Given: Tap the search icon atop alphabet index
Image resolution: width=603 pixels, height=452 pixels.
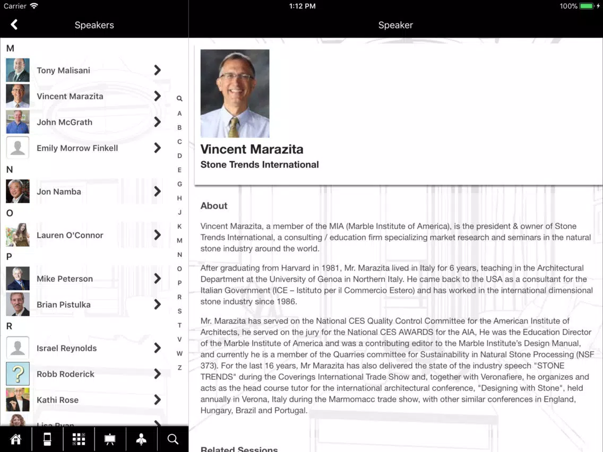Looking at the screenshot, I should click(179, 98).
